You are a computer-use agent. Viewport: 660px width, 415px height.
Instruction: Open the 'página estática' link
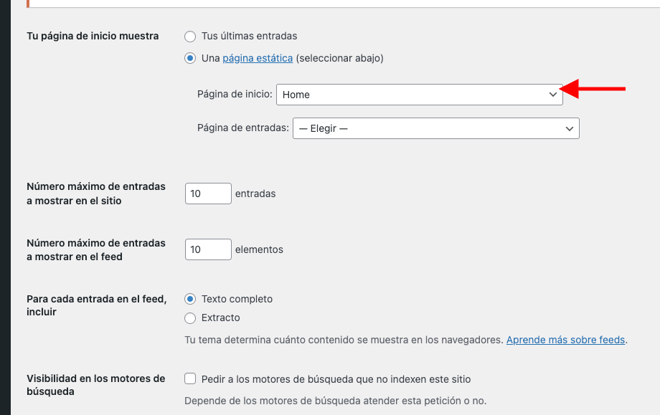coord(258,58)
